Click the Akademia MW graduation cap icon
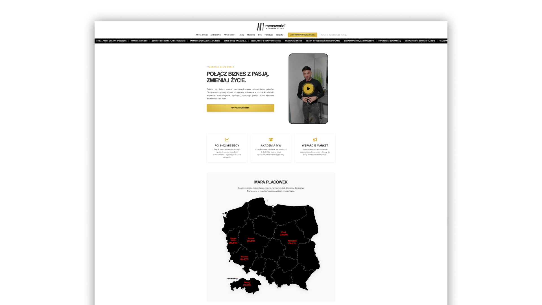 coord(271,140)
